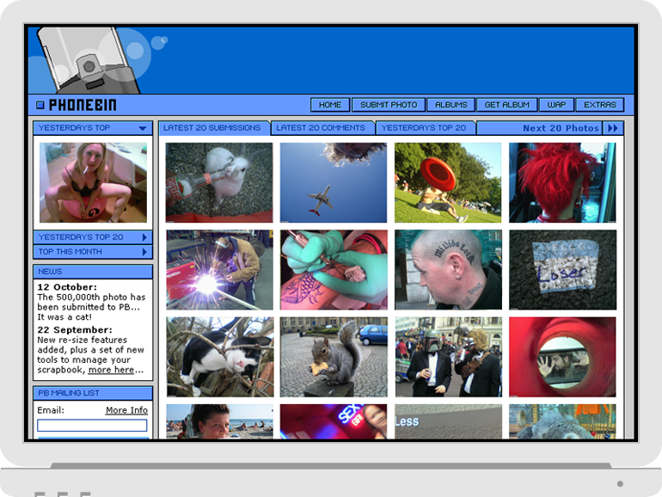This screenshot has width=662, height=497.
Task: Click the double-arrow next photos icon
Action: point(613,128)
